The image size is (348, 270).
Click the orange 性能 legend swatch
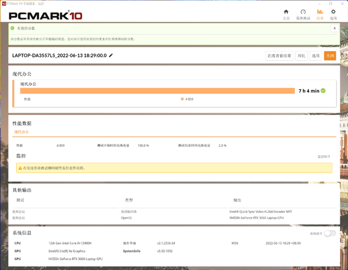(182, 99)
